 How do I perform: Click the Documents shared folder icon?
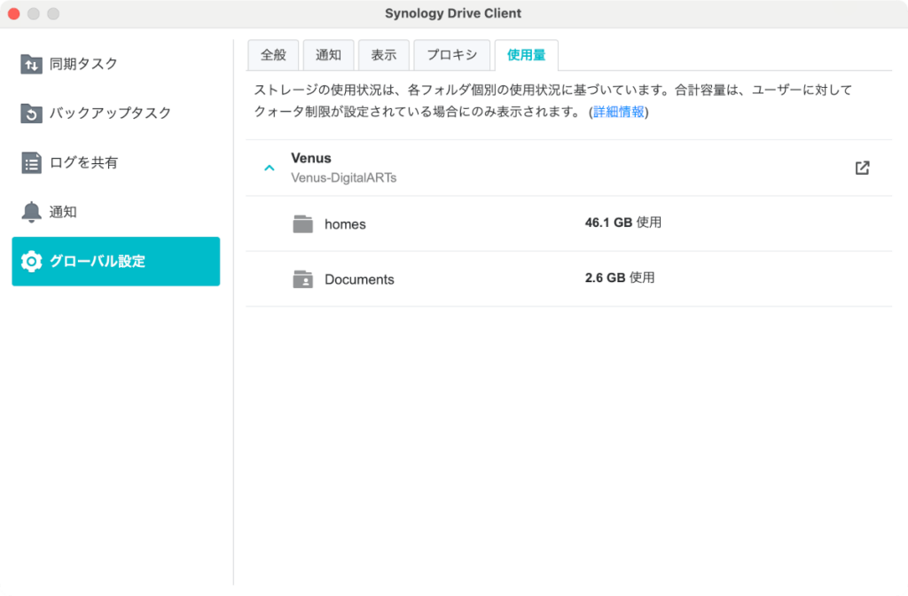point(303,279)
